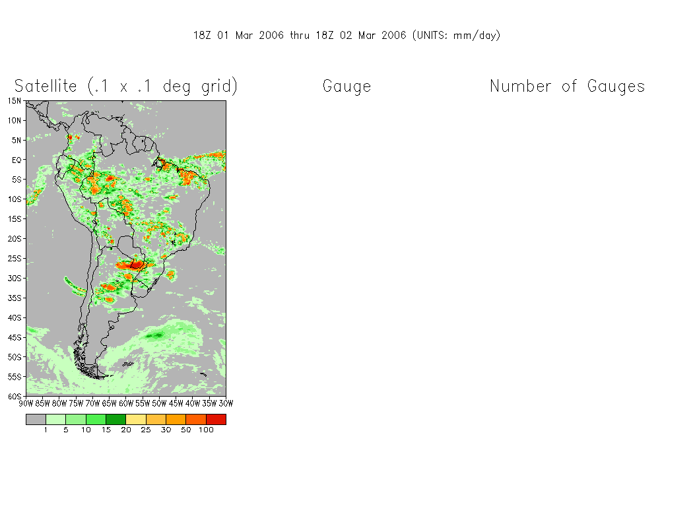Image resolution: width=693 pixels, height=528 pixels.
Task: Click the 50S latitude label
Action: click(14, 357)
